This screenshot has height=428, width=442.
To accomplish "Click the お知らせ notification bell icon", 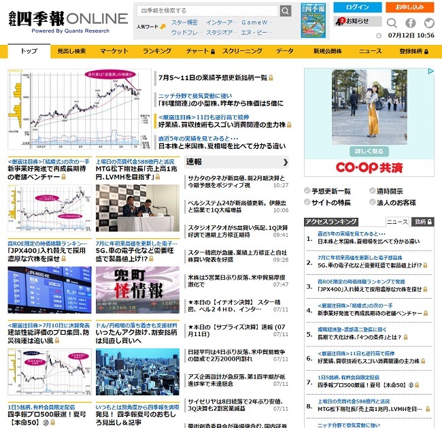I will [x=340, y=21].
